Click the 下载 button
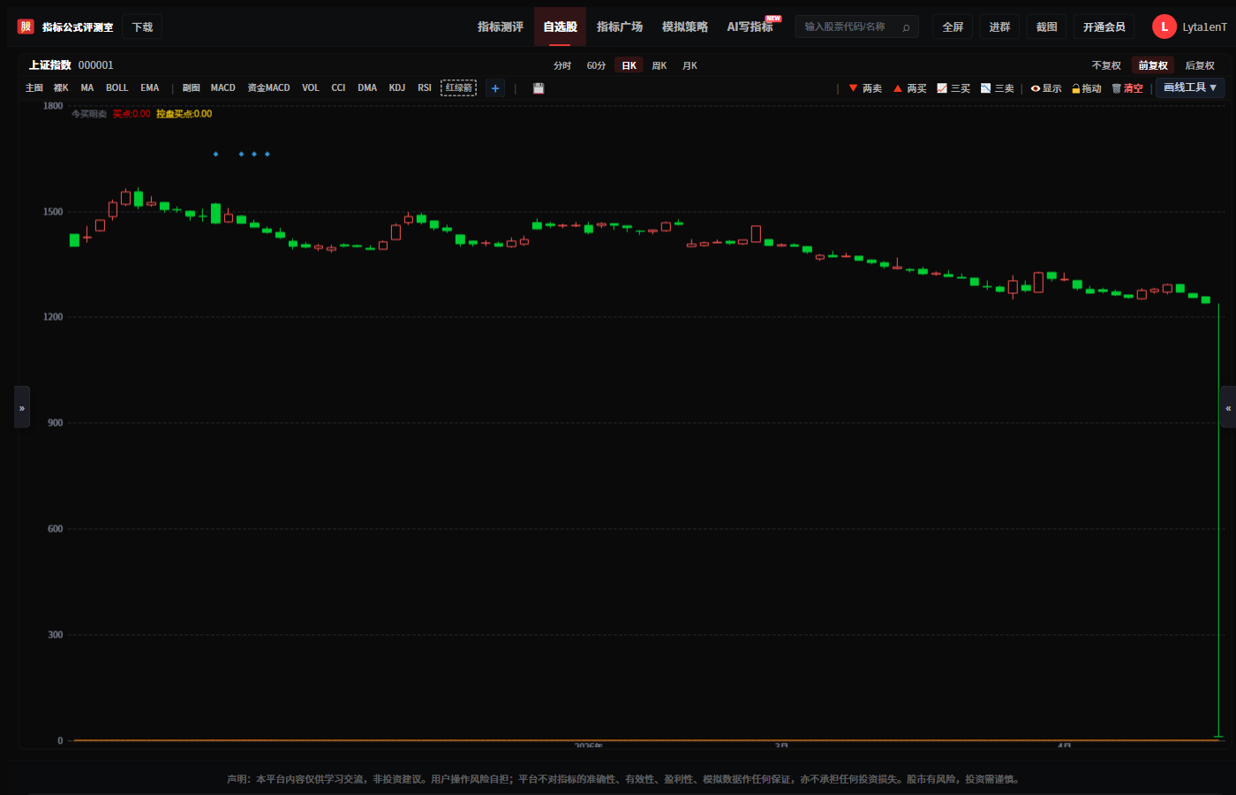The width and height of the screenshot is (1236, 795). (x=142, y=27)
